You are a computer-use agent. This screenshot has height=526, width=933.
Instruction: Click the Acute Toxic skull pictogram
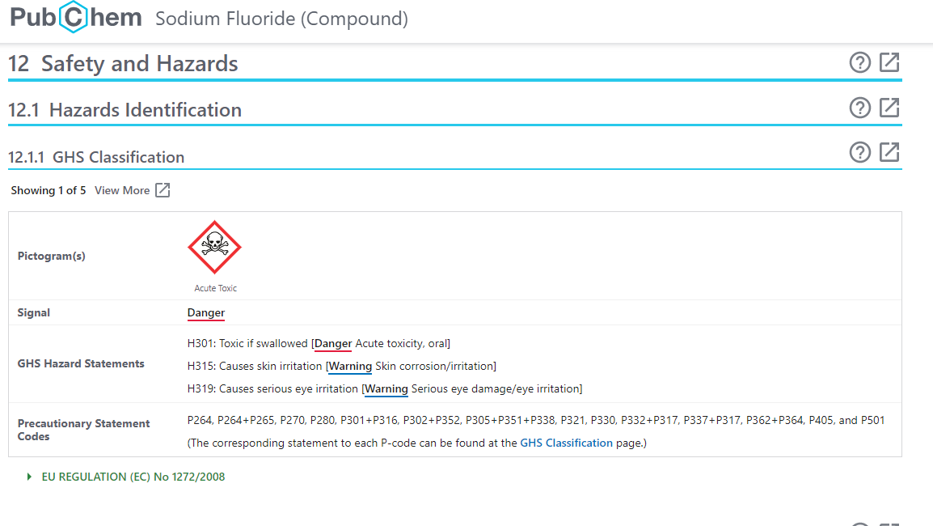tap(214, 247)
